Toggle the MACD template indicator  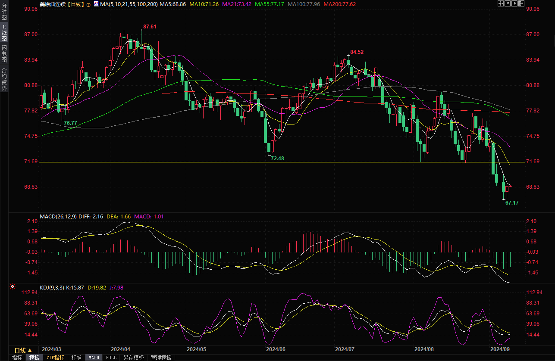coord(94,358)
